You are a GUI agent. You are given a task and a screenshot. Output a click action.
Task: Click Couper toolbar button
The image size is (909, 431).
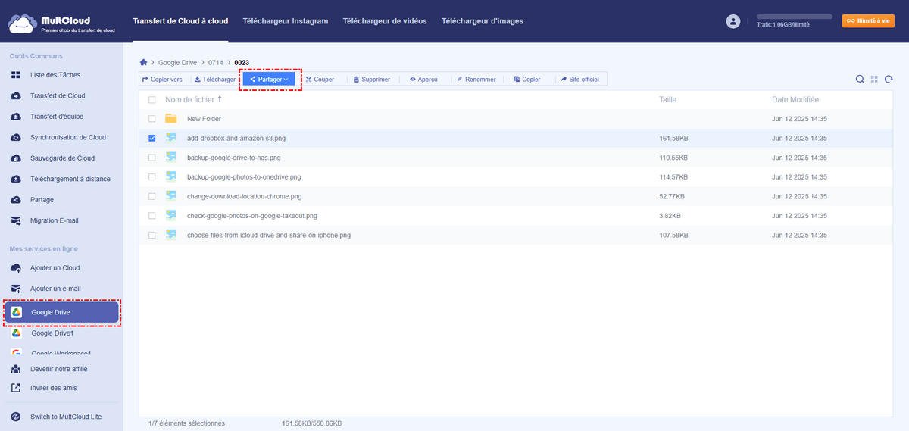(x=320, y=79)
